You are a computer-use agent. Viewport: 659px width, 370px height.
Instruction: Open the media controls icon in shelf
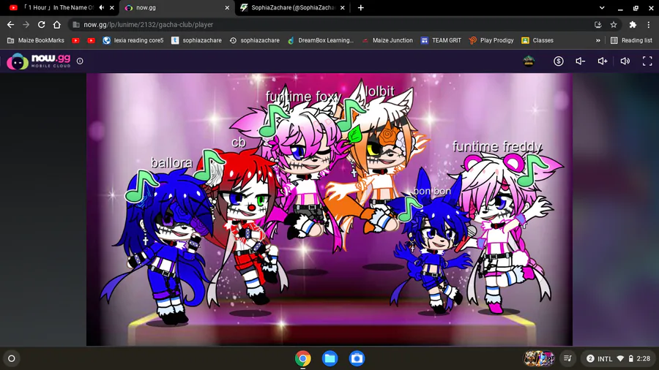pos(567,358)
